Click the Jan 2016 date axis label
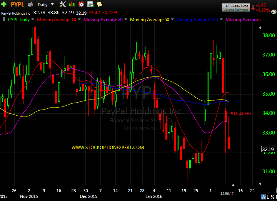 [x=154, y=196]
